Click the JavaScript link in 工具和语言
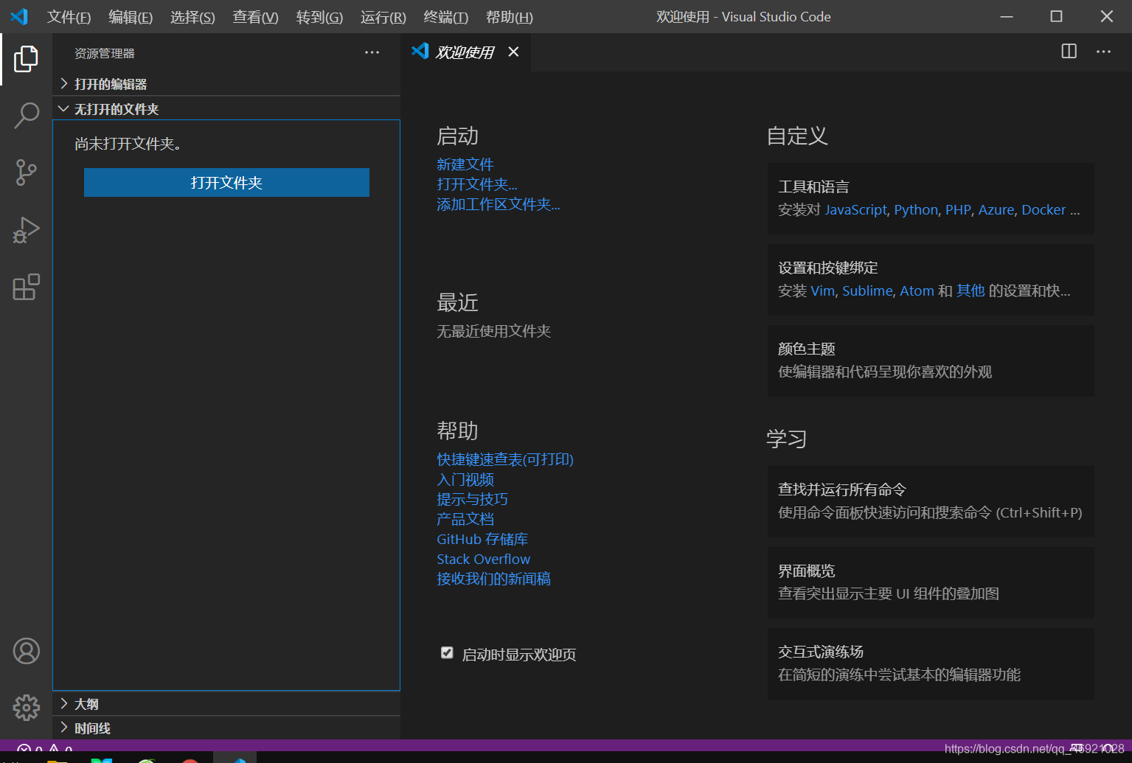The height and width of the screenshot is (763, 1132). point(855,210)
